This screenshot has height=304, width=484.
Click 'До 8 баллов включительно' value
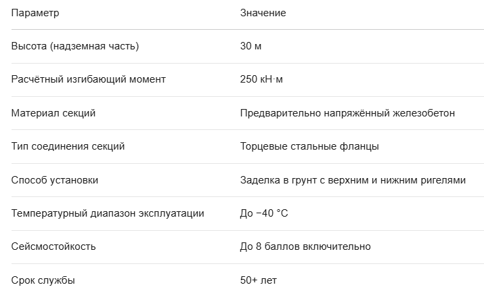coord(305,246)
